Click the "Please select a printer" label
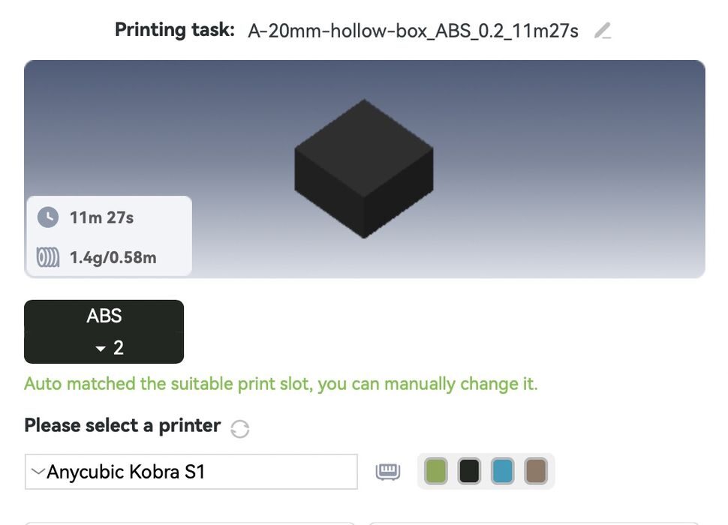Viewport: 728px width, 525px height. (x=122, y=425)
